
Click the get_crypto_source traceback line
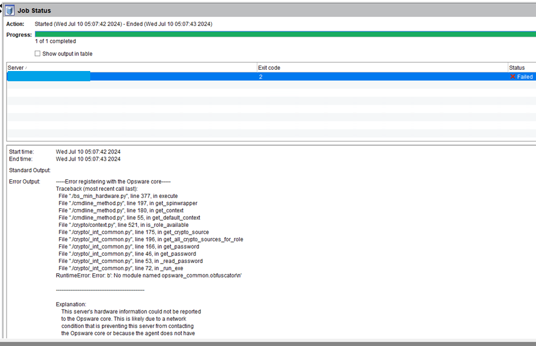pyautogui.click(x=134, y=232)
